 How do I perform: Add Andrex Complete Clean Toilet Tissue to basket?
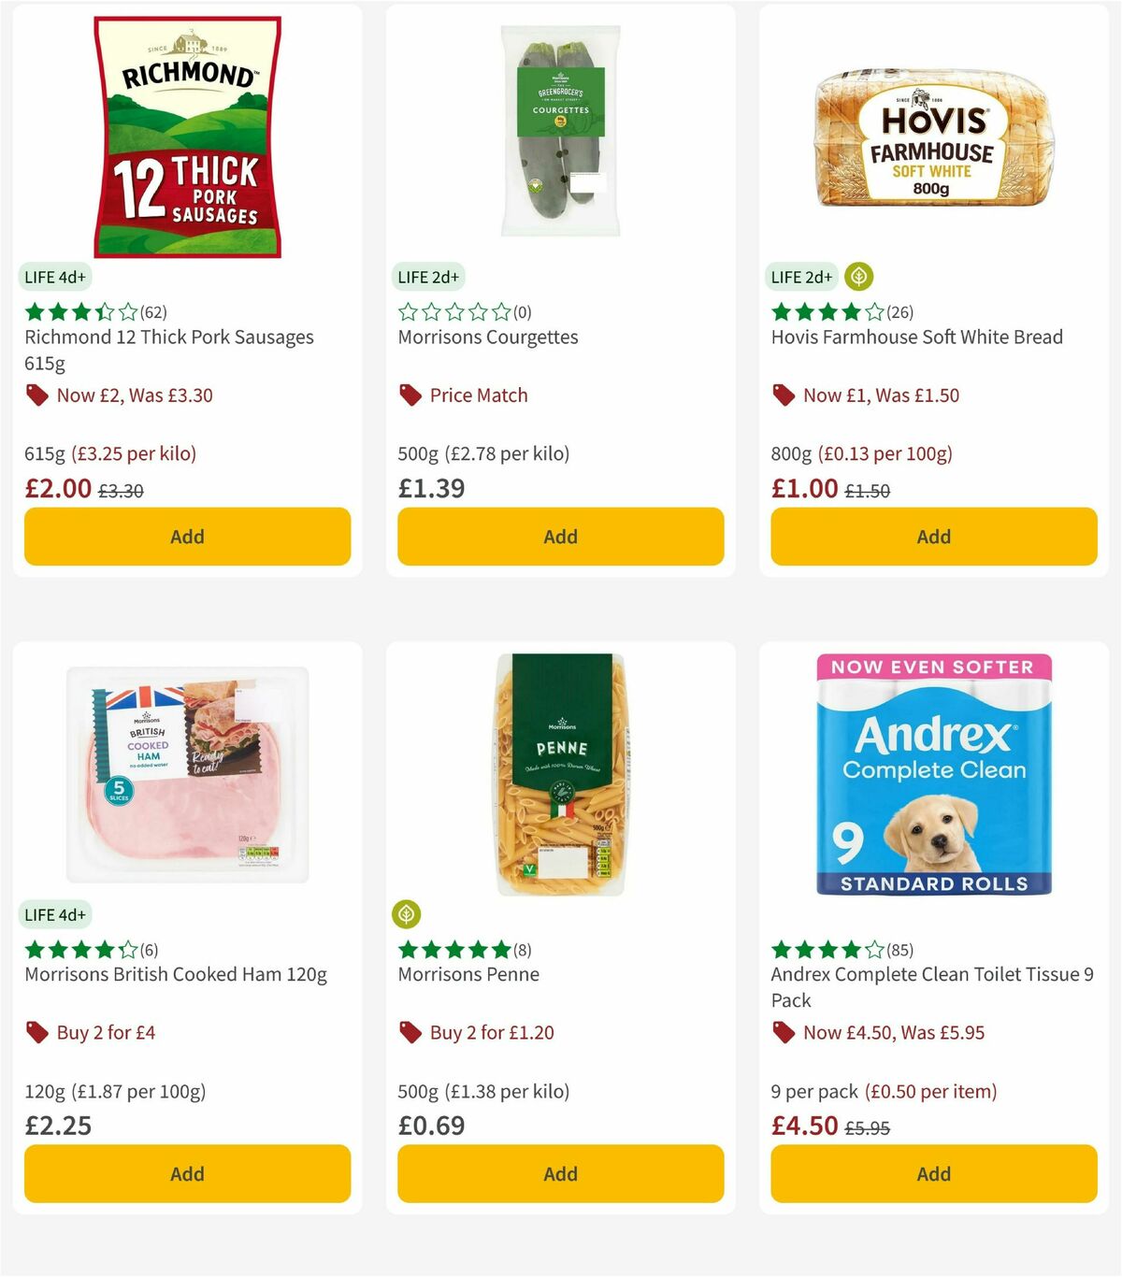932,1173
